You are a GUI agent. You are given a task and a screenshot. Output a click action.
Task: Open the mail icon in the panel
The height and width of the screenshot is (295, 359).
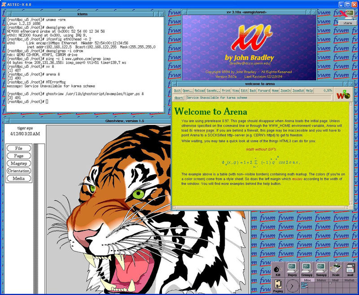click(350, 270)
